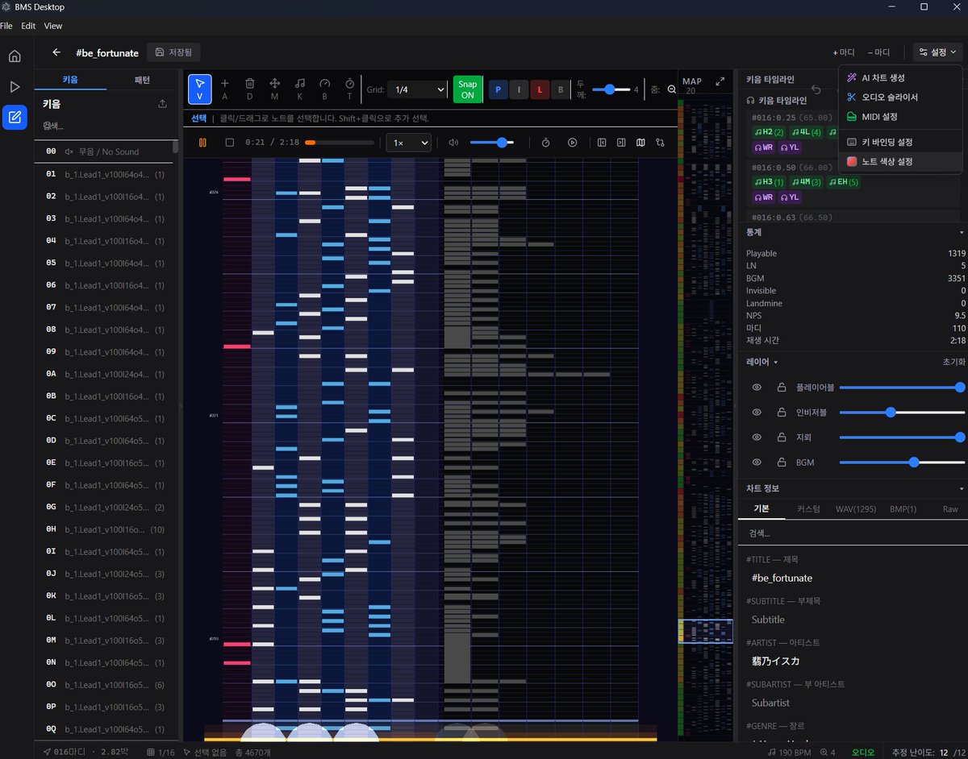Image resolution: width=968 pixels, height=759 pixels.
Task: Open the Editor sidebar icon
Action: pos(15,118)
